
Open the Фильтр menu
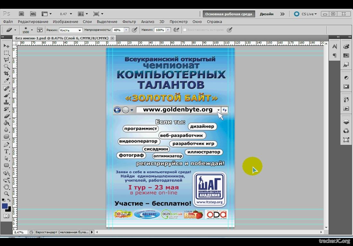(x=129, y=22)
